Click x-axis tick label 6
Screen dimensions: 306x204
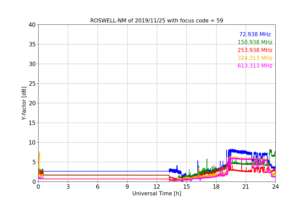click(98, 187)
